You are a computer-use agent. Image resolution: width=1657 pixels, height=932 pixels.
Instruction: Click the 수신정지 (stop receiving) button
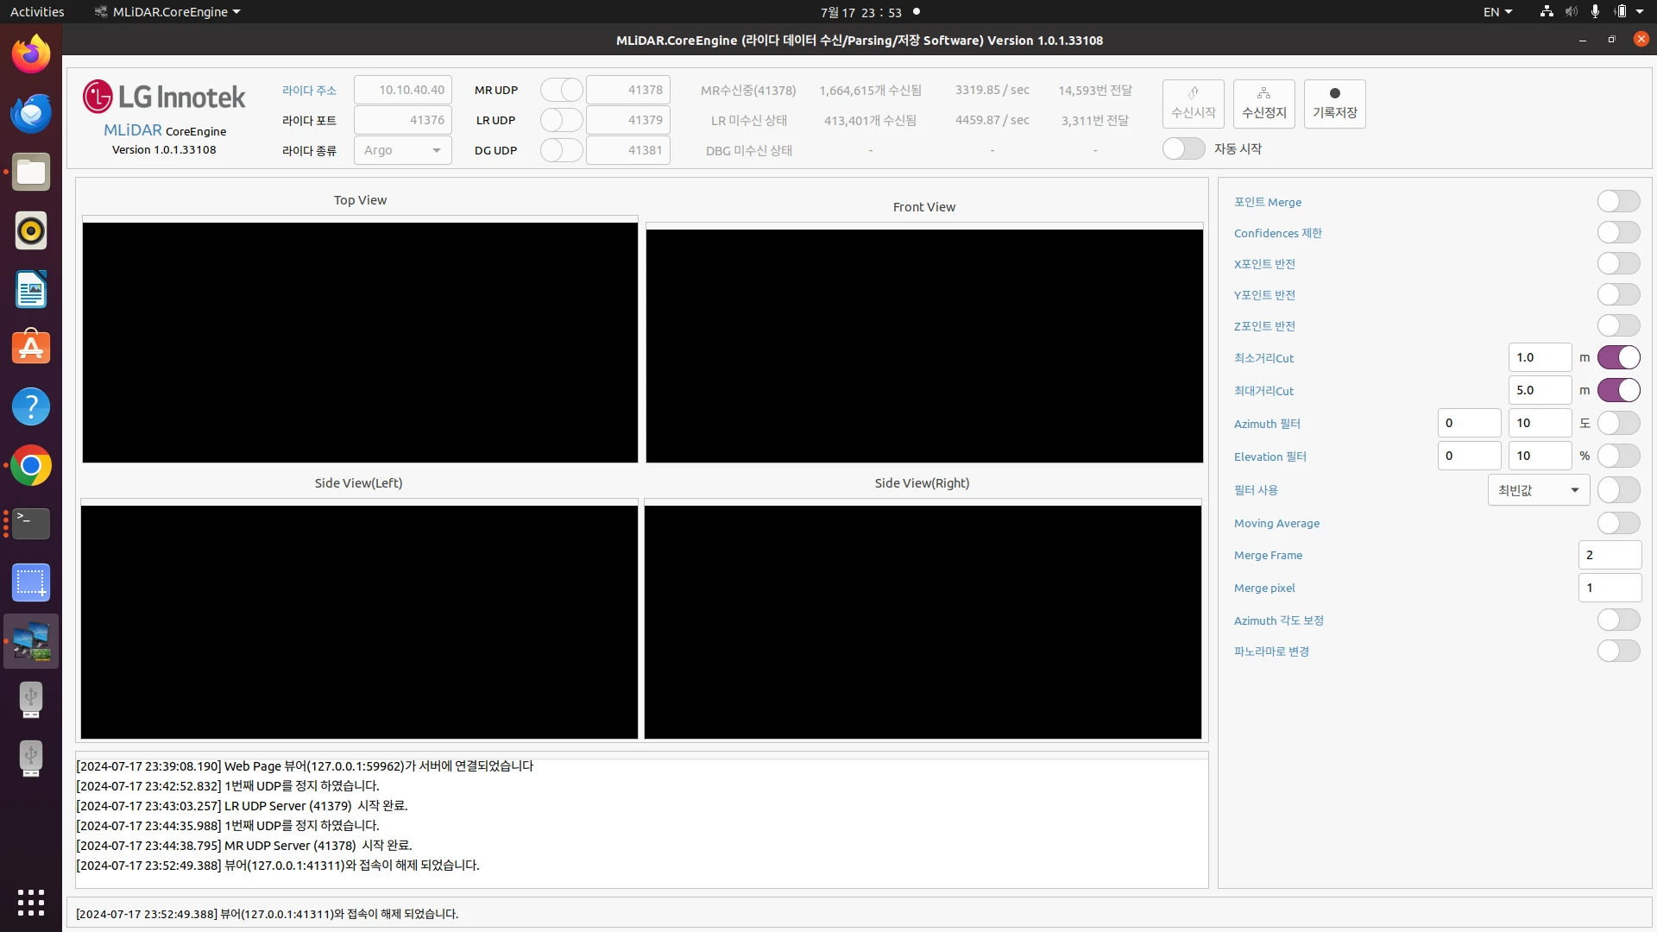[1263, 104]
